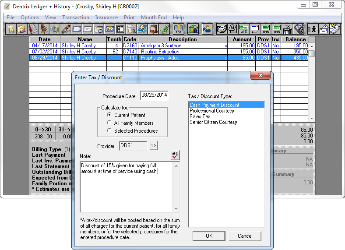Click the notepad with quill pen icon

334,29
